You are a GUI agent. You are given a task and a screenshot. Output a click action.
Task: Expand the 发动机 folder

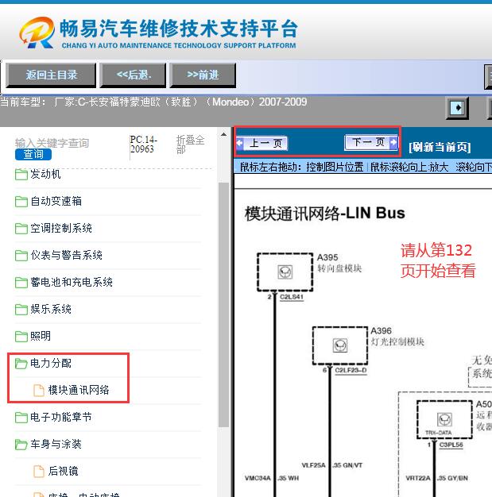click(x=45, y=174)
